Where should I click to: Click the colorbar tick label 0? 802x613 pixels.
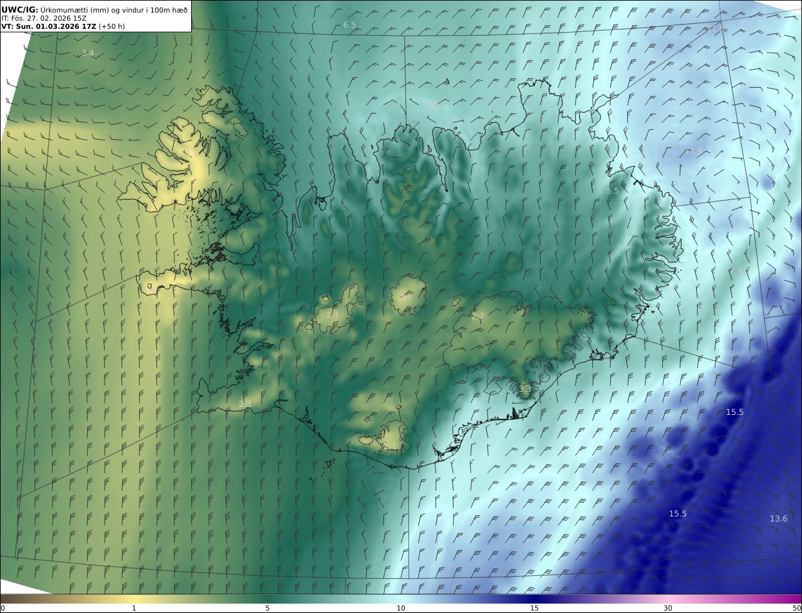click(3, 608)
